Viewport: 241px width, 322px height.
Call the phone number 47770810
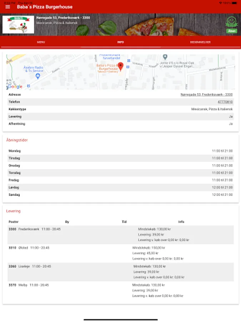(x=225, y=102)
